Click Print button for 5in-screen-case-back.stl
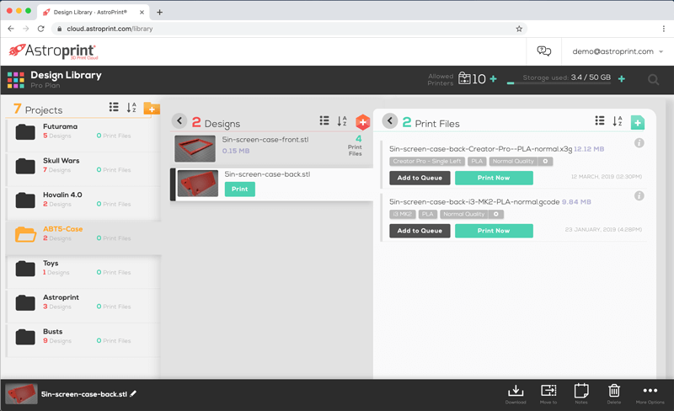The width and height of the screenshot is (674, 411). (x=240, y=189)
